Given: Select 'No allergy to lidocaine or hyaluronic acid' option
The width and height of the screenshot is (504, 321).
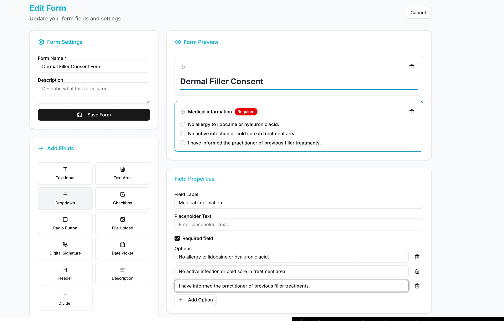Looking at the screenshot, I should 182,124.
